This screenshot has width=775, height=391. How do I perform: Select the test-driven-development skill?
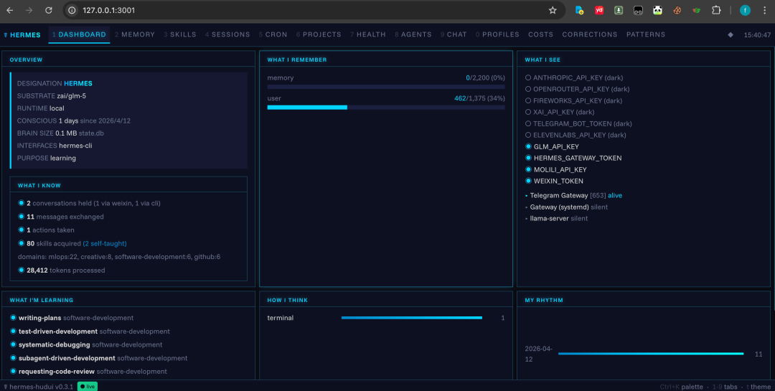tap(90, 331)
